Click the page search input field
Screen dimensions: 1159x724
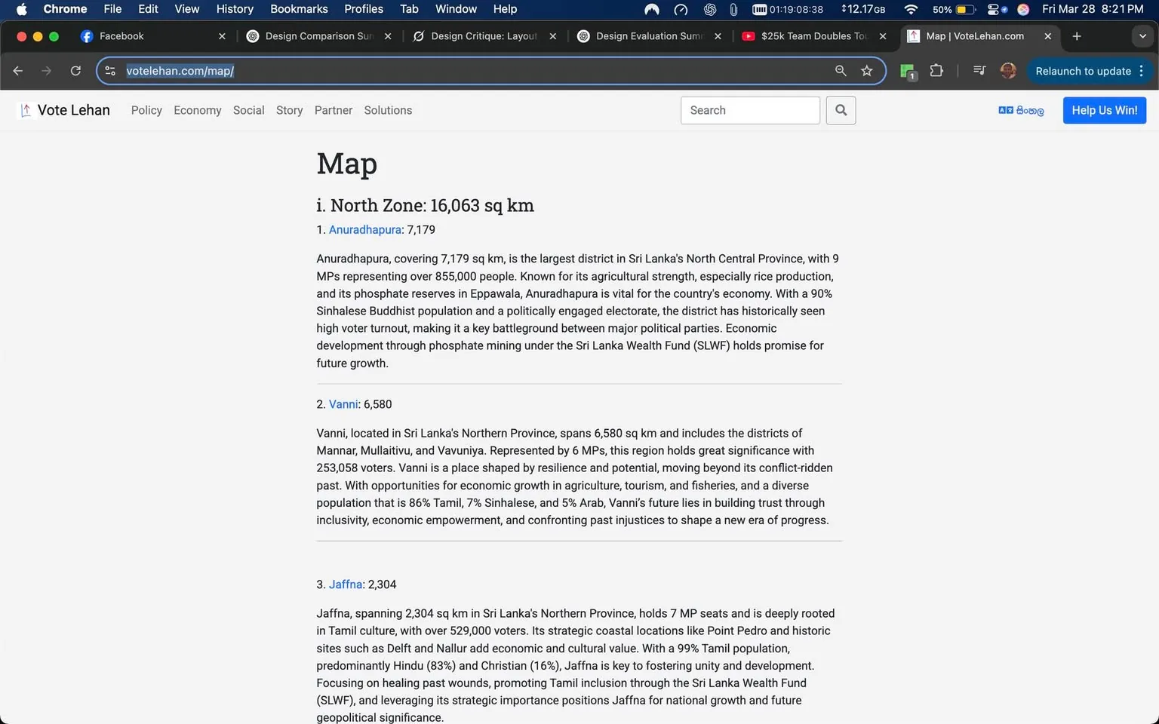[x=749, y=110]
